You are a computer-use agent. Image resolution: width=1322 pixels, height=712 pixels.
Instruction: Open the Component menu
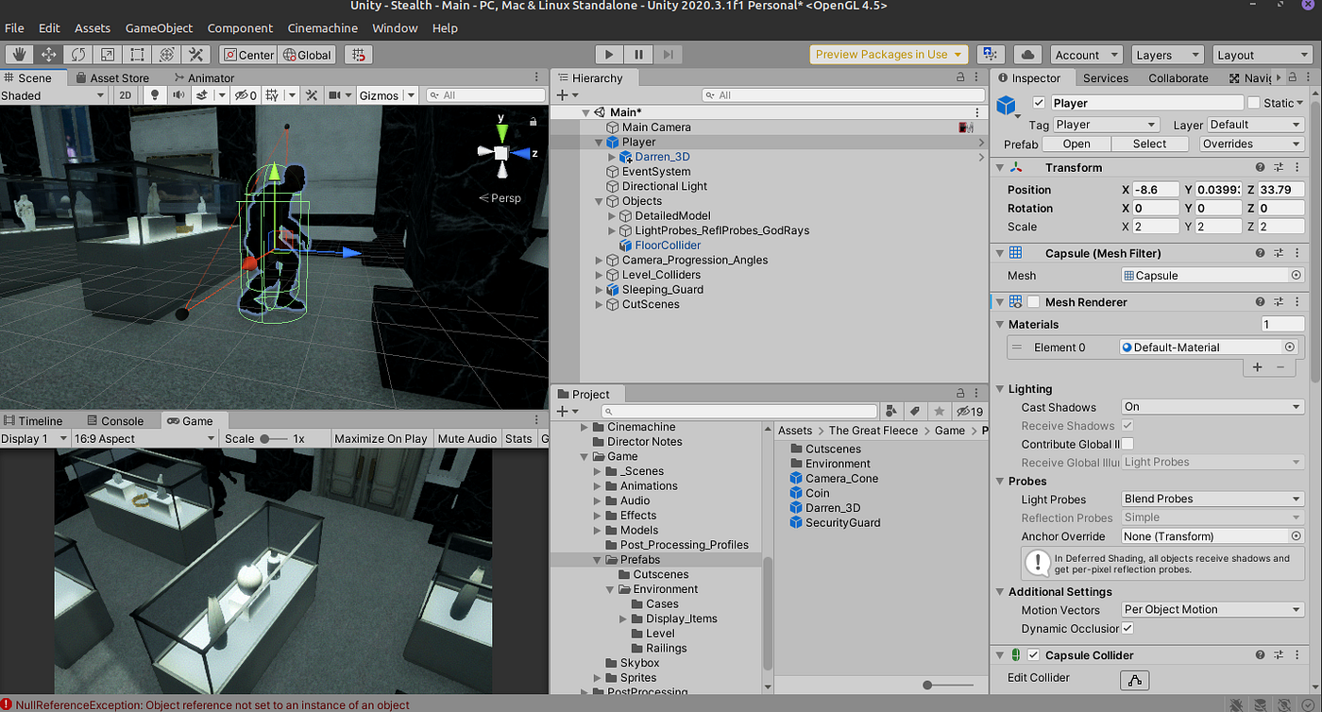tap(240, 28)
